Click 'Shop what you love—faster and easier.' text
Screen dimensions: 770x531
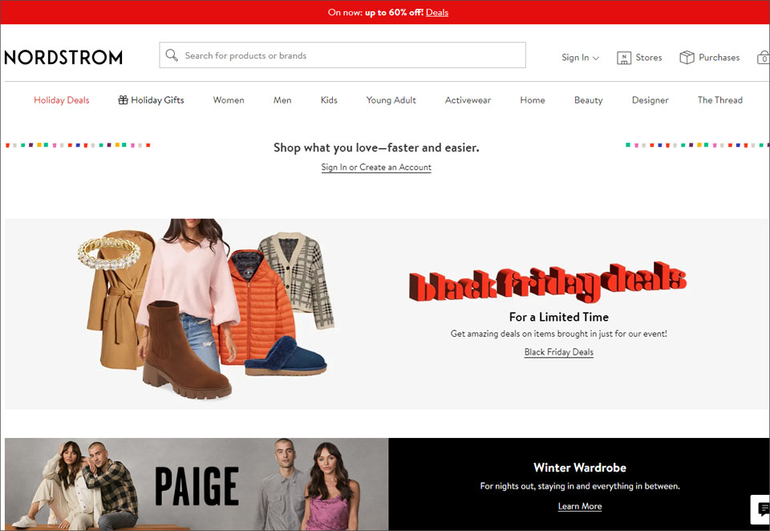[376, 148]
